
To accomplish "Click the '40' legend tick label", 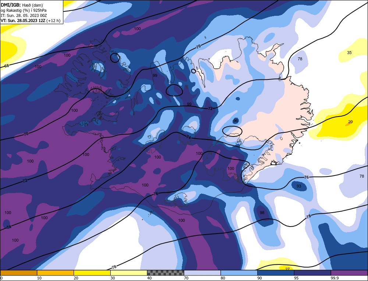I will pos(149,278).
